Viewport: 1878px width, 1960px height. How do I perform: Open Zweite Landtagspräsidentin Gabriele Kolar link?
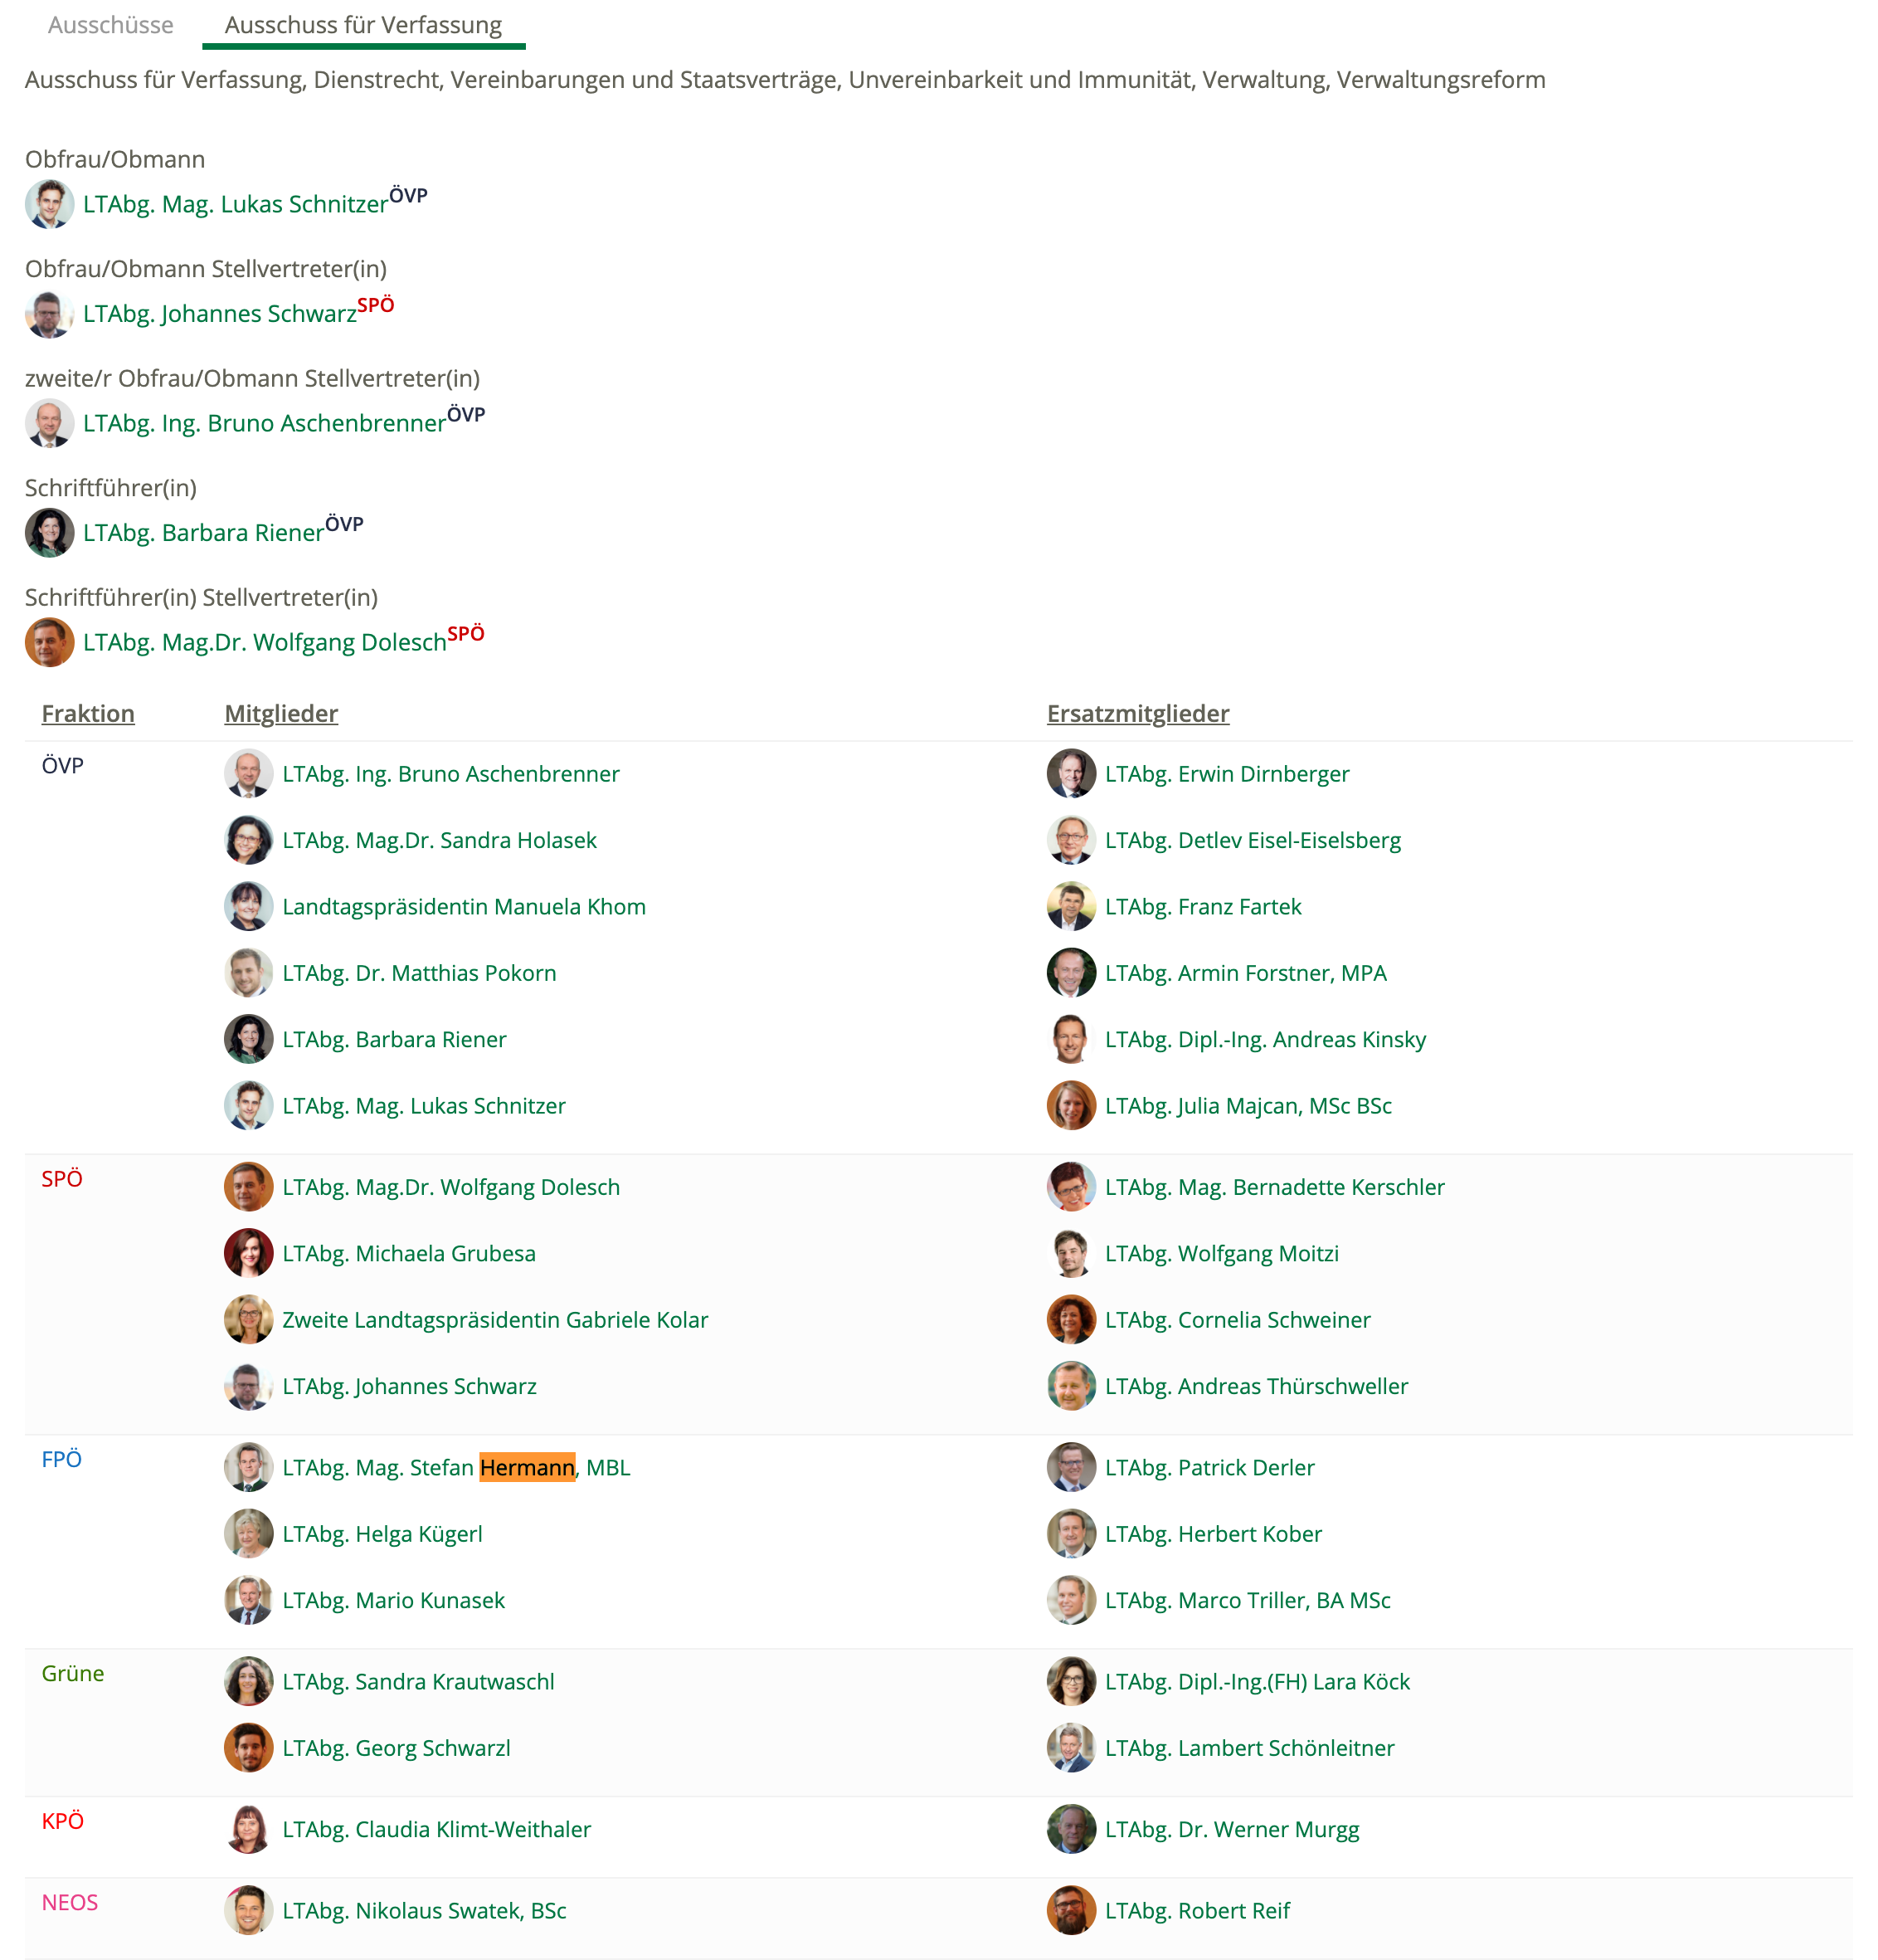(496, 1319)
